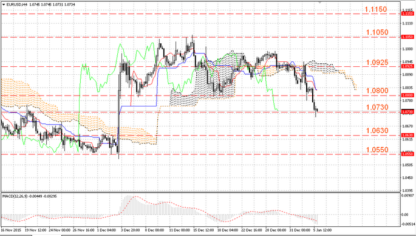Select the red 1.0550 price axis tag
Viewport: 416px width, 236px height.
(x=407, y=154)
